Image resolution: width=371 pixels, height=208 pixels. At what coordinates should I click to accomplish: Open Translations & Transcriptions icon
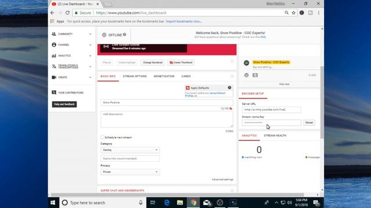tap(54, 66)
